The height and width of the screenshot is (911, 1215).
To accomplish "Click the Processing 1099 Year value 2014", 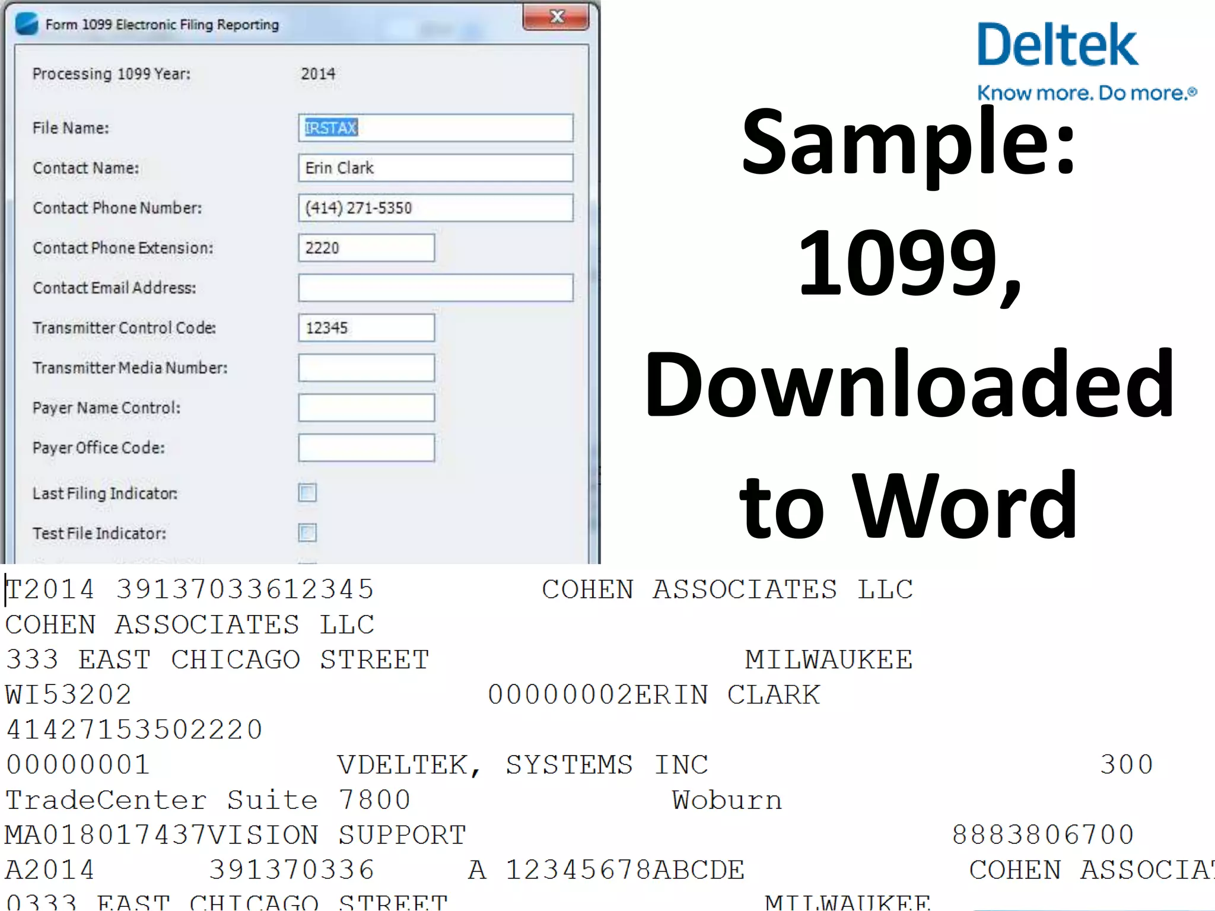I will (318, 74).
